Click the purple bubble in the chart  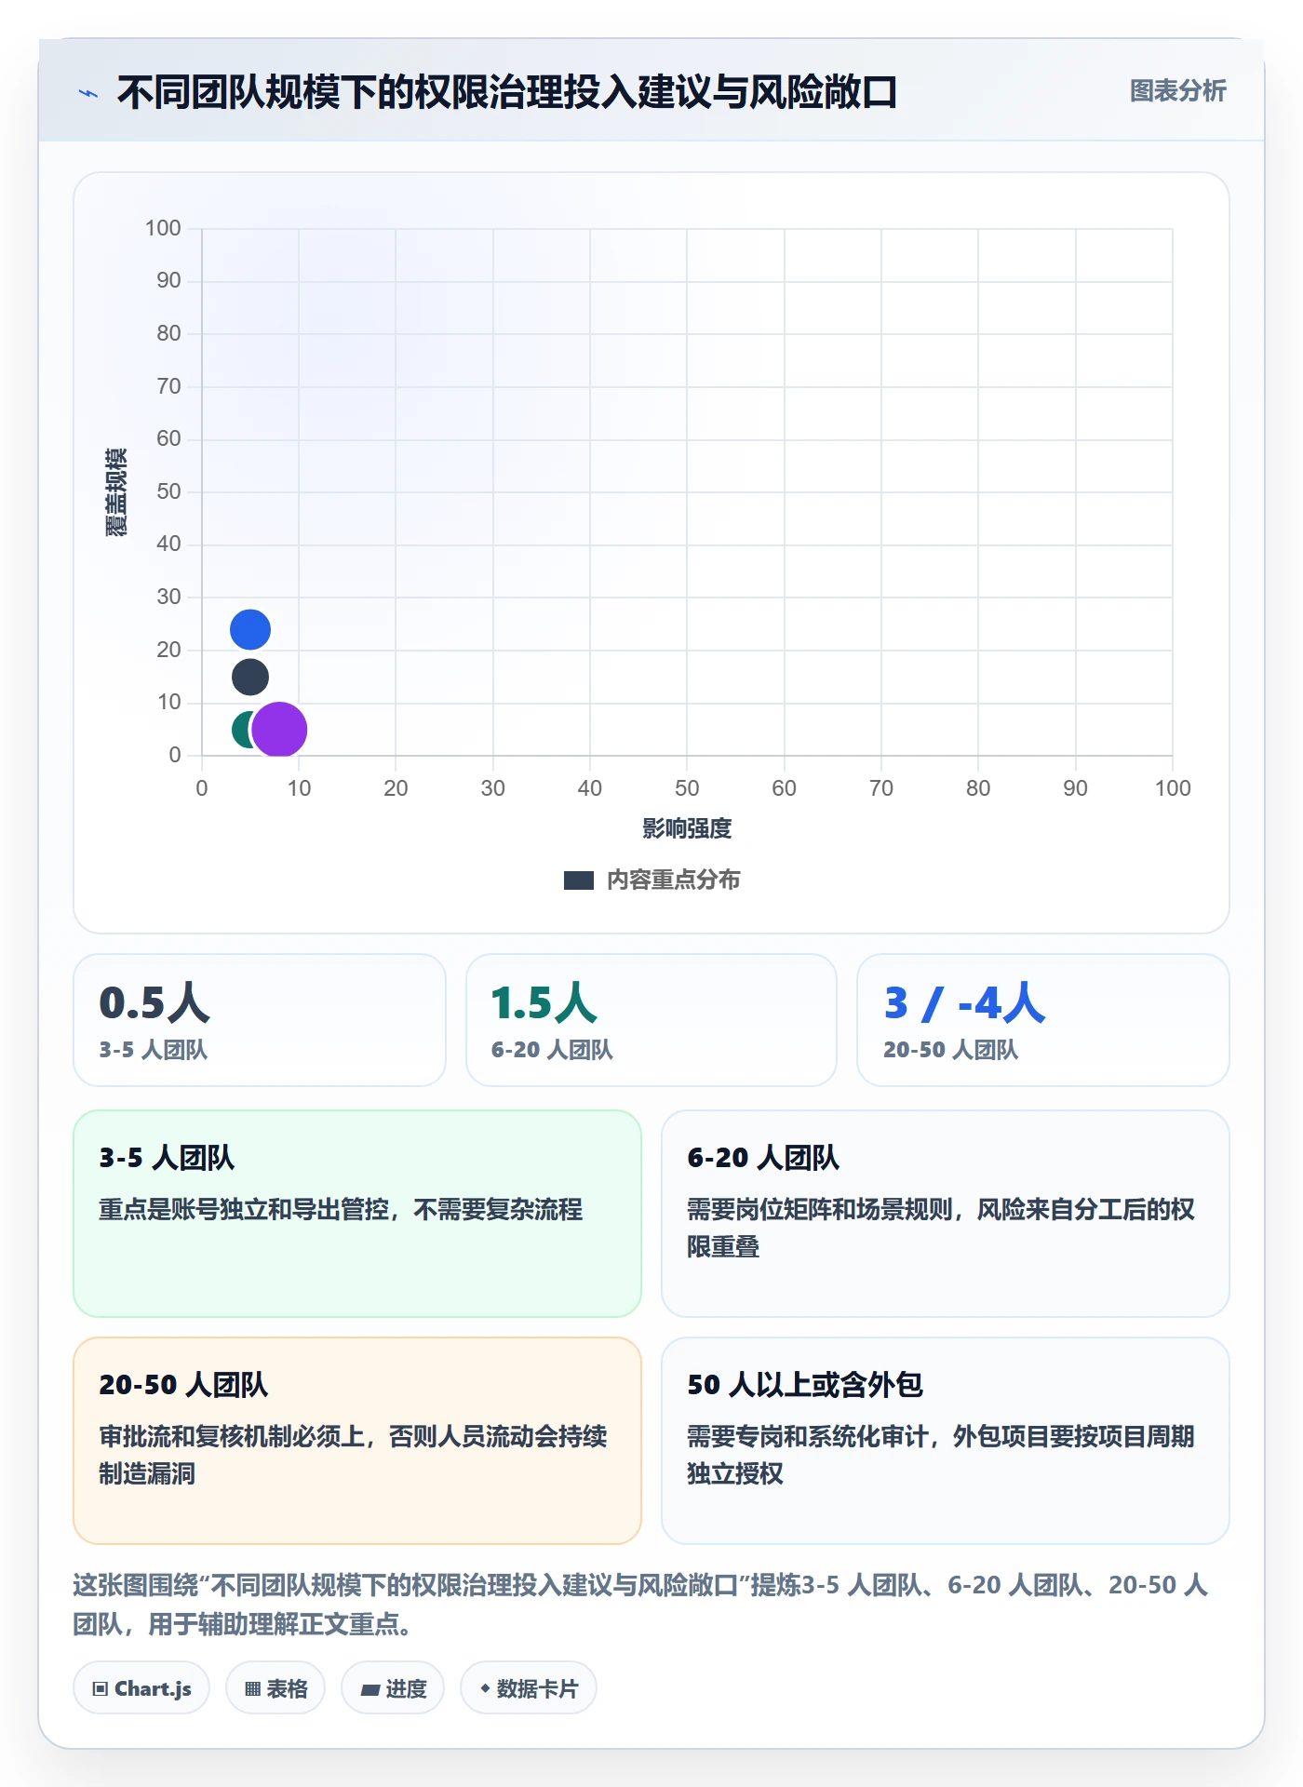[x=279, y=730]
